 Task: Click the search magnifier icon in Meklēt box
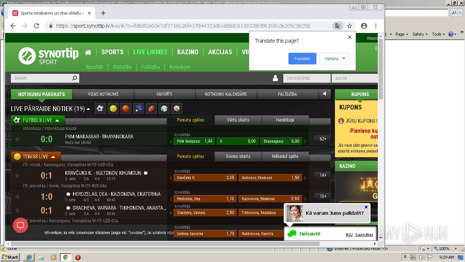74,78
